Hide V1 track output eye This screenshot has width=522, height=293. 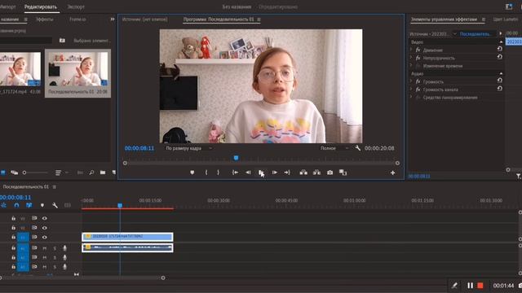(x=44, y=237)
